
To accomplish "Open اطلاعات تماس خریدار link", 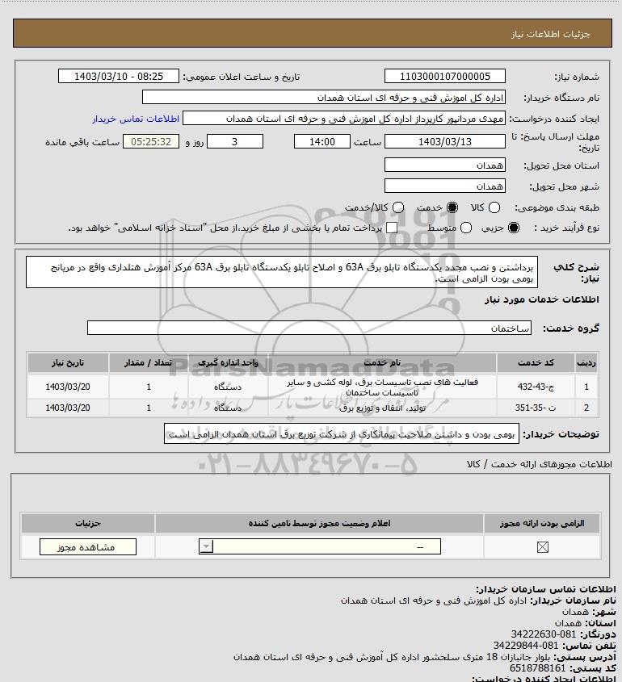I will click(x=136, y=119).
